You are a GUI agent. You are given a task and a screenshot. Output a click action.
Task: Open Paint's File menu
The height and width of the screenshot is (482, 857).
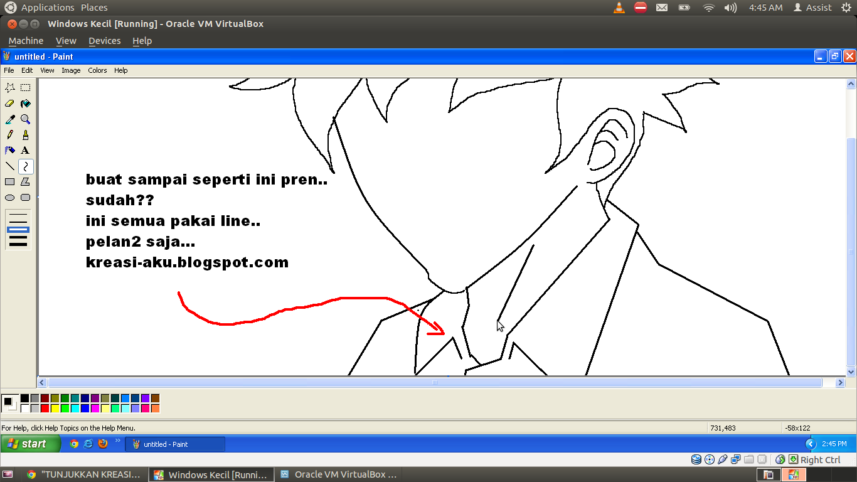9,70
